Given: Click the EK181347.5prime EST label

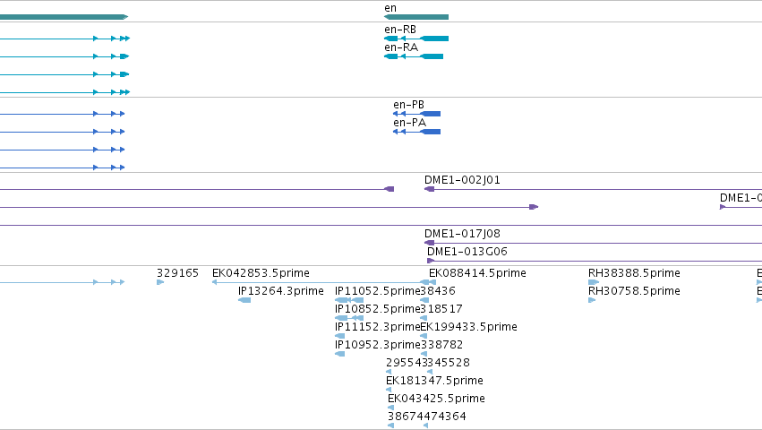Looking at the screenshot, I should point(434,381).
